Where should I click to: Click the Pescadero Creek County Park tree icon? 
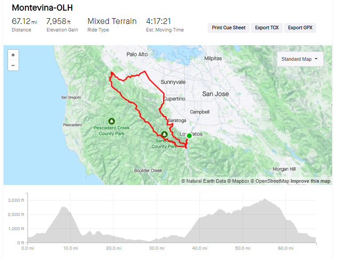coord(111,122)
